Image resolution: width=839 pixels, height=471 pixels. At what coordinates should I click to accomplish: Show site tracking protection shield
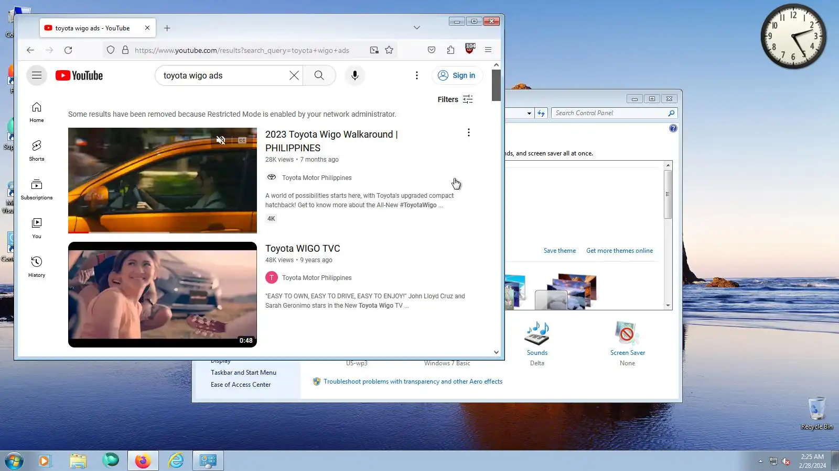[x=111, y=50]
